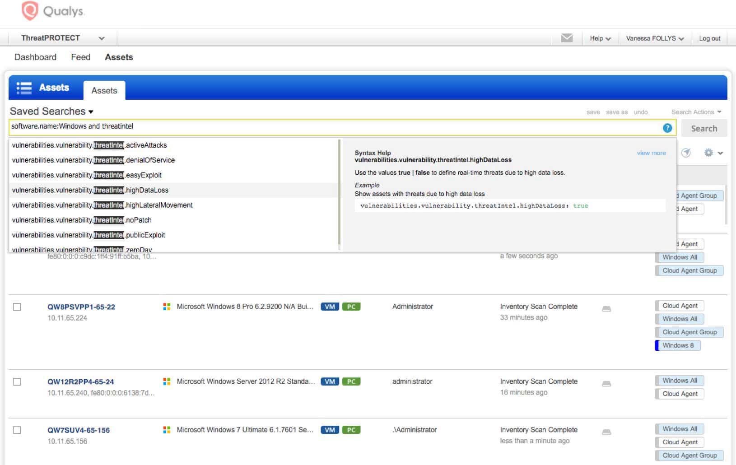Click the agent icon in QW7SUV4-65-156 row
The width and height of the screenshot is (736, 465).
606,432
